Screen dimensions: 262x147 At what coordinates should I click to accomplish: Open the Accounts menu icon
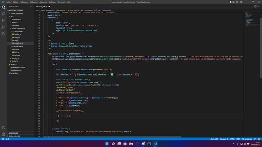tap(3, 128)
